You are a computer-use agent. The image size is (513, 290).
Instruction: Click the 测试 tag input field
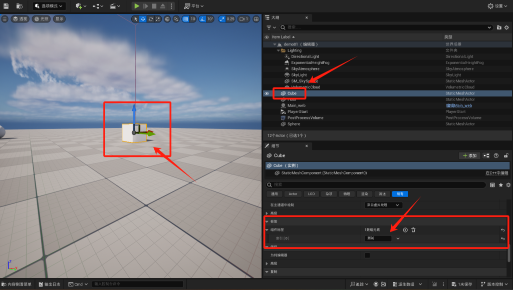[378, 238]
